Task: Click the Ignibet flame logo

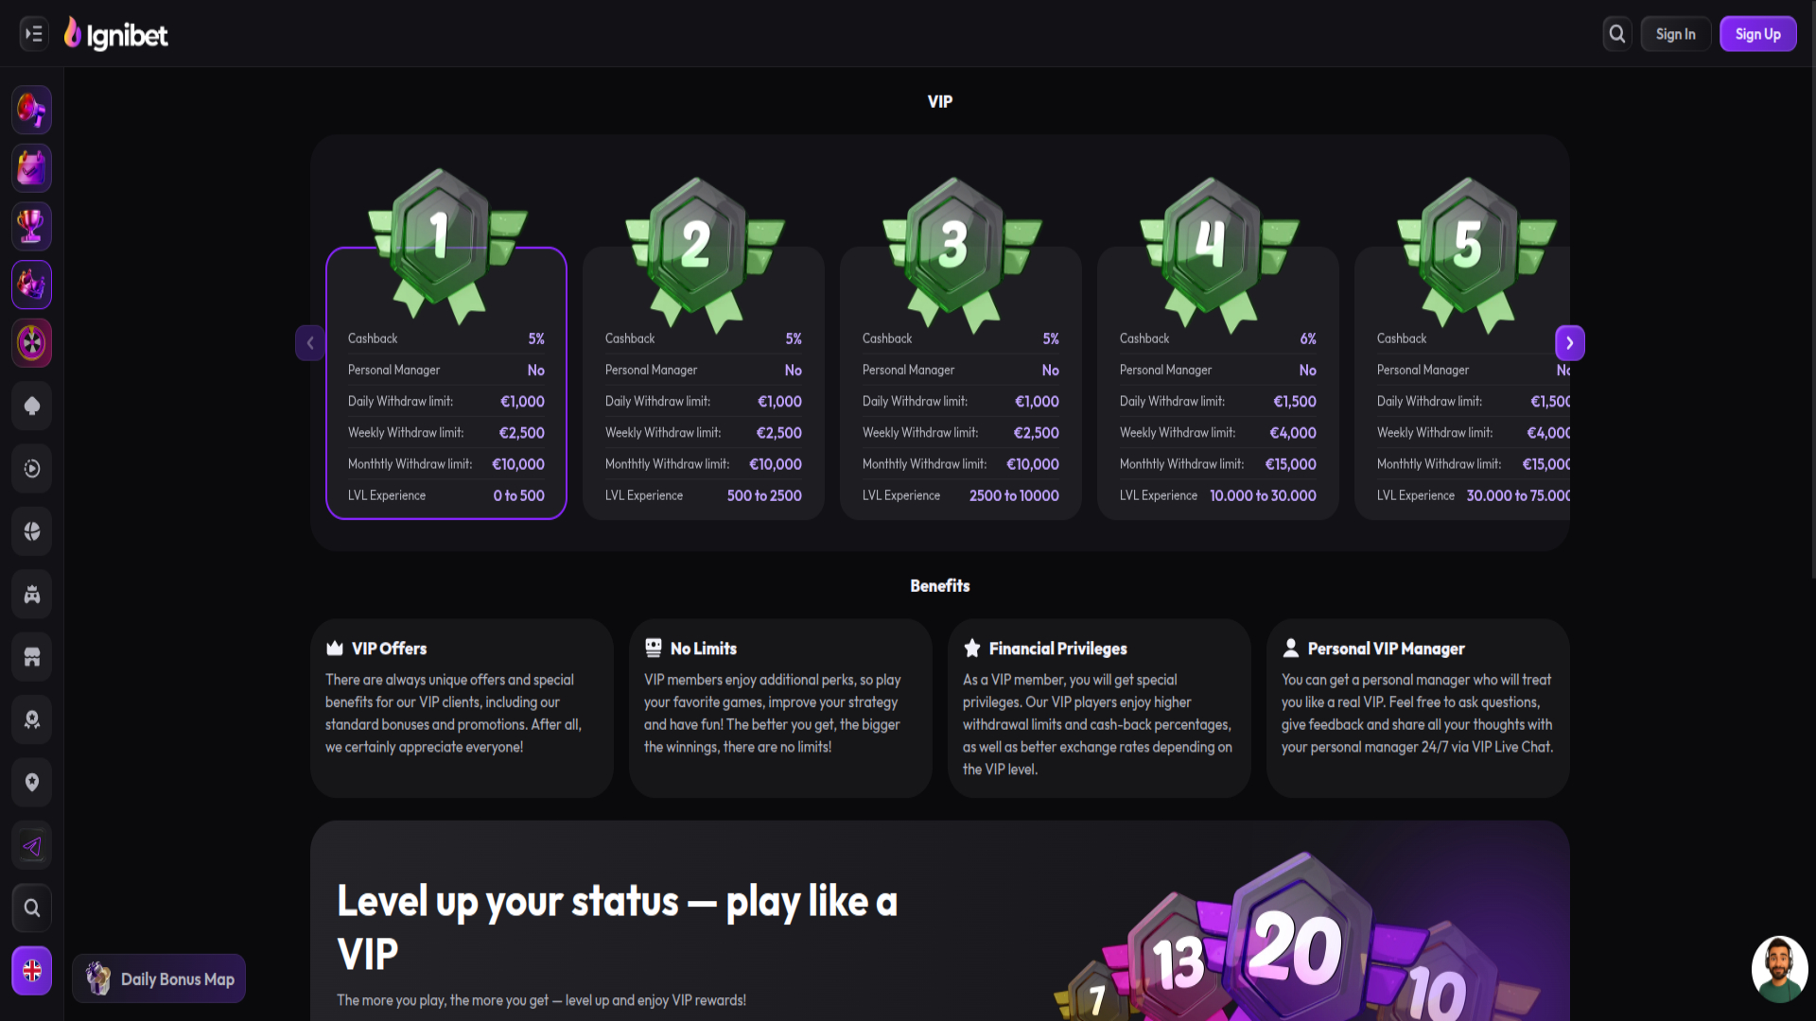Action: 115,35
